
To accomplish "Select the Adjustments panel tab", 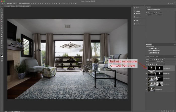I will point(149,45).
